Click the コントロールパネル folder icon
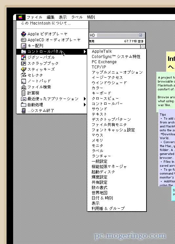175x244 pixels. (x=24, y=52)
